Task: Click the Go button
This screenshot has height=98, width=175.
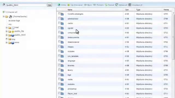Action: (49, 5)
